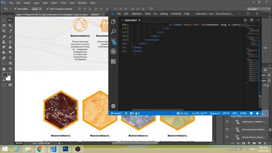The height and width of the screenshot is (153, 272).
Task: Open the Auto-Select Layer dropdown
Action: (x=37, y=9)
